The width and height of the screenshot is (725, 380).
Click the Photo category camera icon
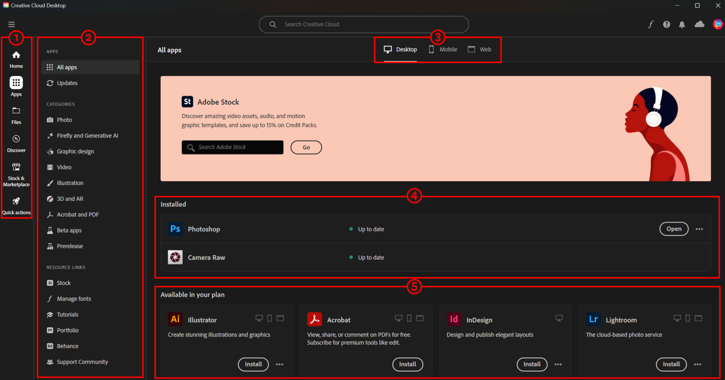point(50,120)
